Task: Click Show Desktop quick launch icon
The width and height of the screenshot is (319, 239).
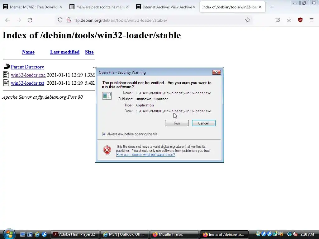Action: coord(23,234)
